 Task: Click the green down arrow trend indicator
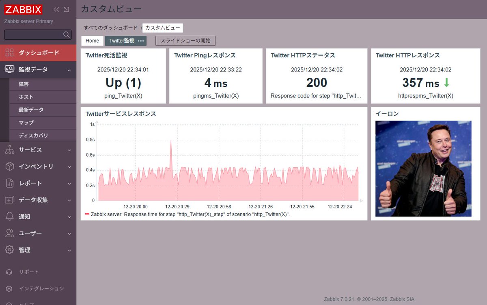(x=446, y=82)
